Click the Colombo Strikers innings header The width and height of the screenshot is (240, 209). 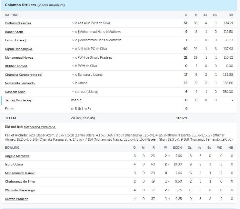pyautogui.click(x=20, y=5)
